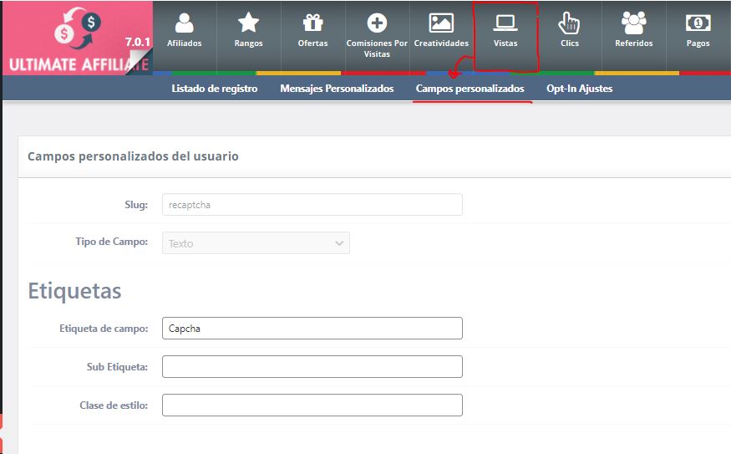
Task: Open the Mensajes Personalizados tab
Action: point(337,89)
